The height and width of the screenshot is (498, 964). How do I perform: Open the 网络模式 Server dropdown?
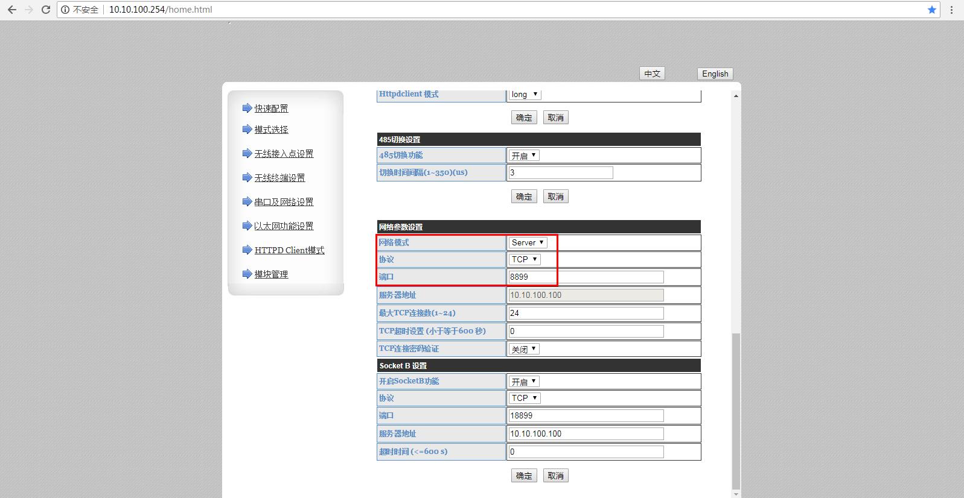[x=527, y=242]
